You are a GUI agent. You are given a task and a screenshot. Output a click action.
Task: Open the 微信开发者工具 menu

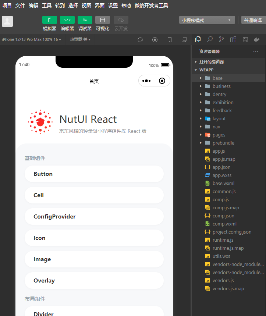coord(151,6)
